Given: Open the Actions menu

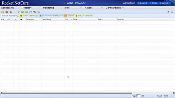Looking at the screenshot, I should click(89, 8).
